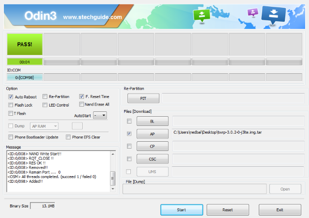Enable Nand Erase All option

point(82,104)
